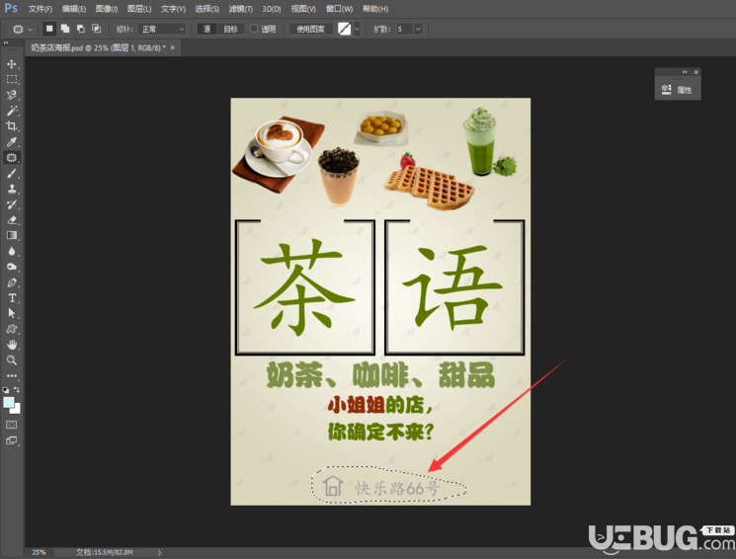Screen dimensions: 736x559
Task: Open status bar info arrow
Action: (x=159, y=552)
